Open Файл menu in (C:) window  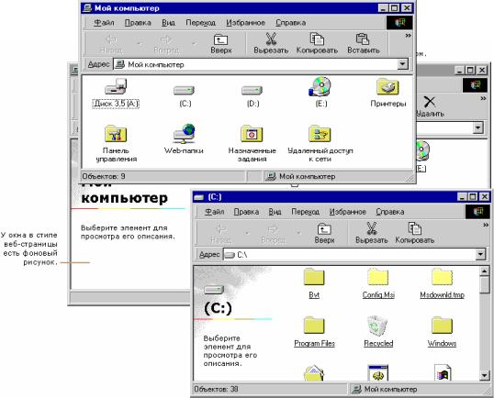(x=214, y=212)
